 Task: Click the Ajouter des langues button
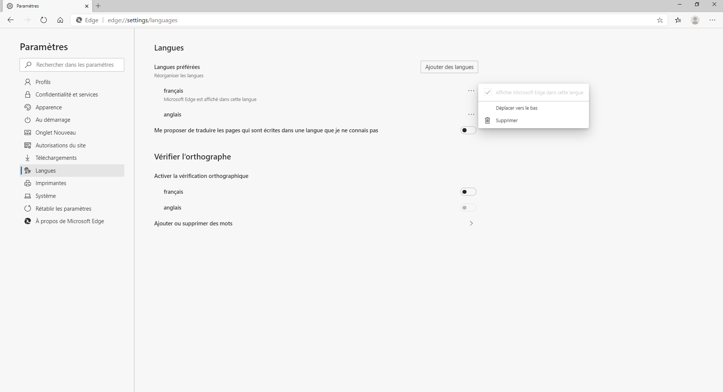[449, 67]
